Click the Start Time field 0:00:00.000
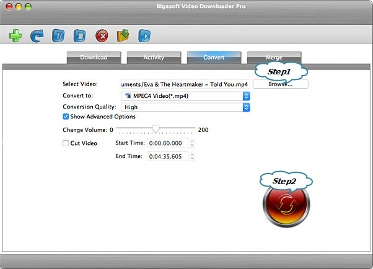The width and height of the screenshot is (373, 269). (168, 143)
